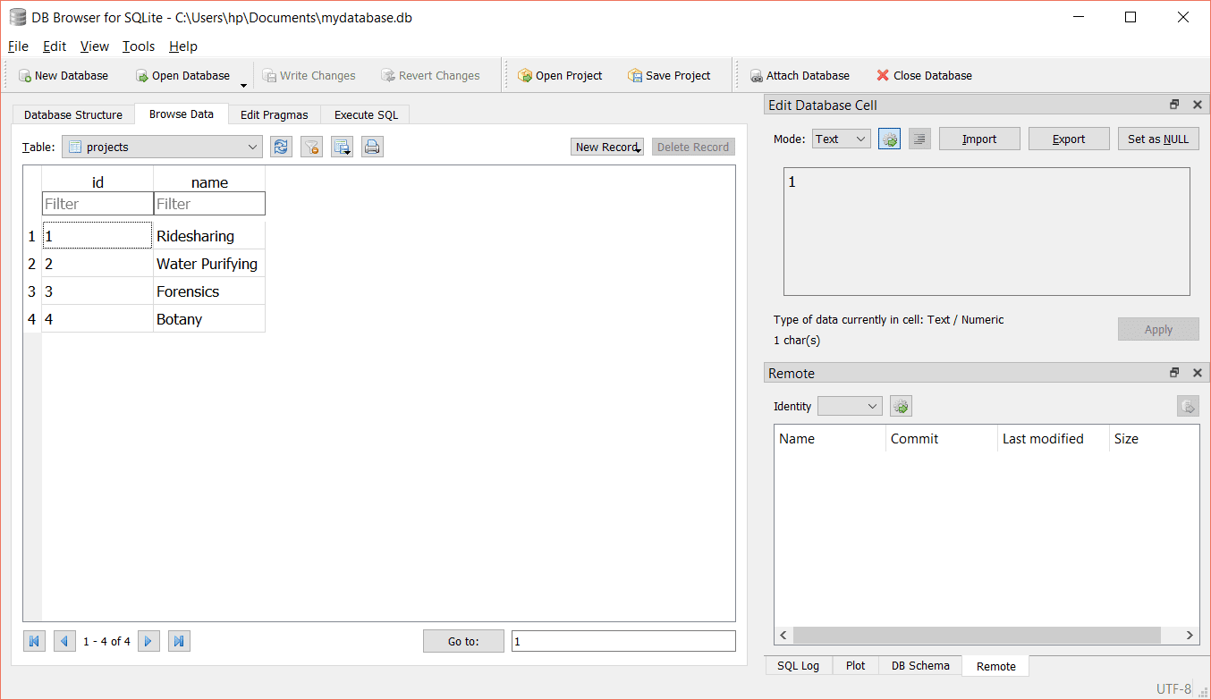Click Set as NULL button

1157,138
